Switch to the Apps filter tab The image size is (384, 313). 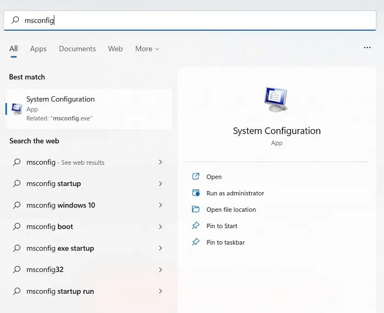point(38,49)
